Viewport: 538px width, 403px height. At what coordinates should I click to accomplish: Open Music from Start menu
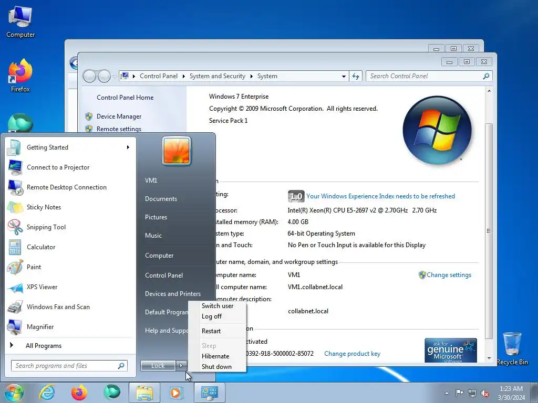tap(153, 236)
